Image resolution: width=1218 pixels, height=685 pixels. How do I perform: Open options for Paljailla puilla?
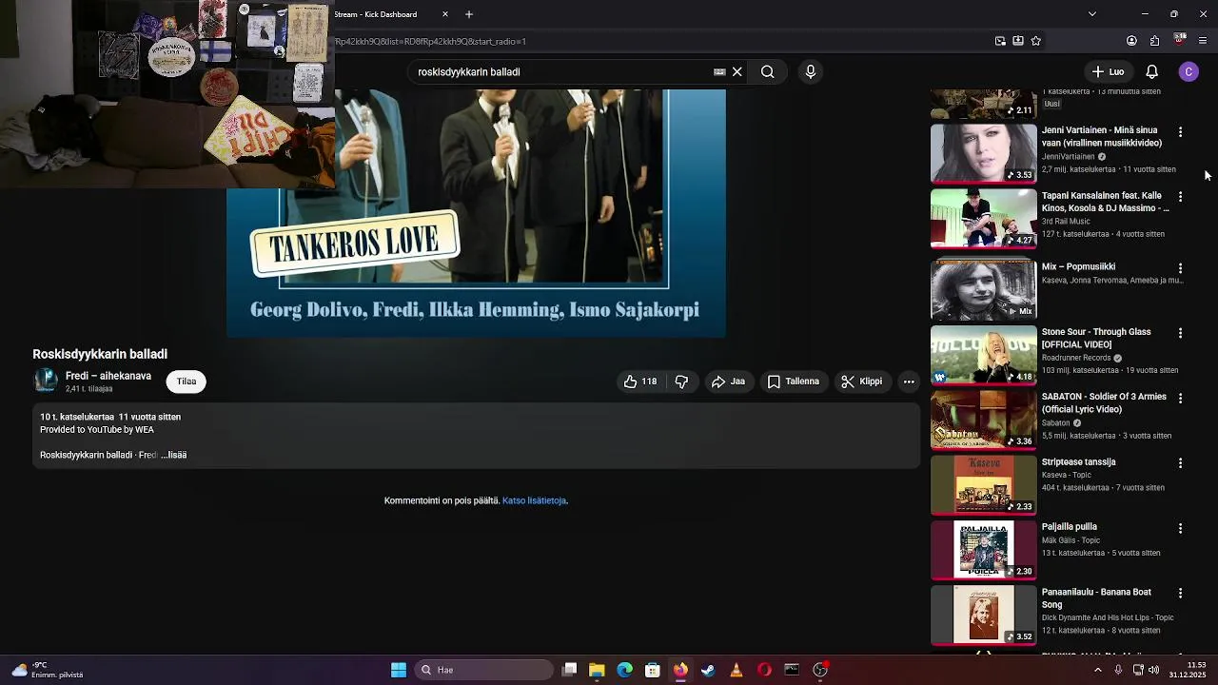(1180, 528)
